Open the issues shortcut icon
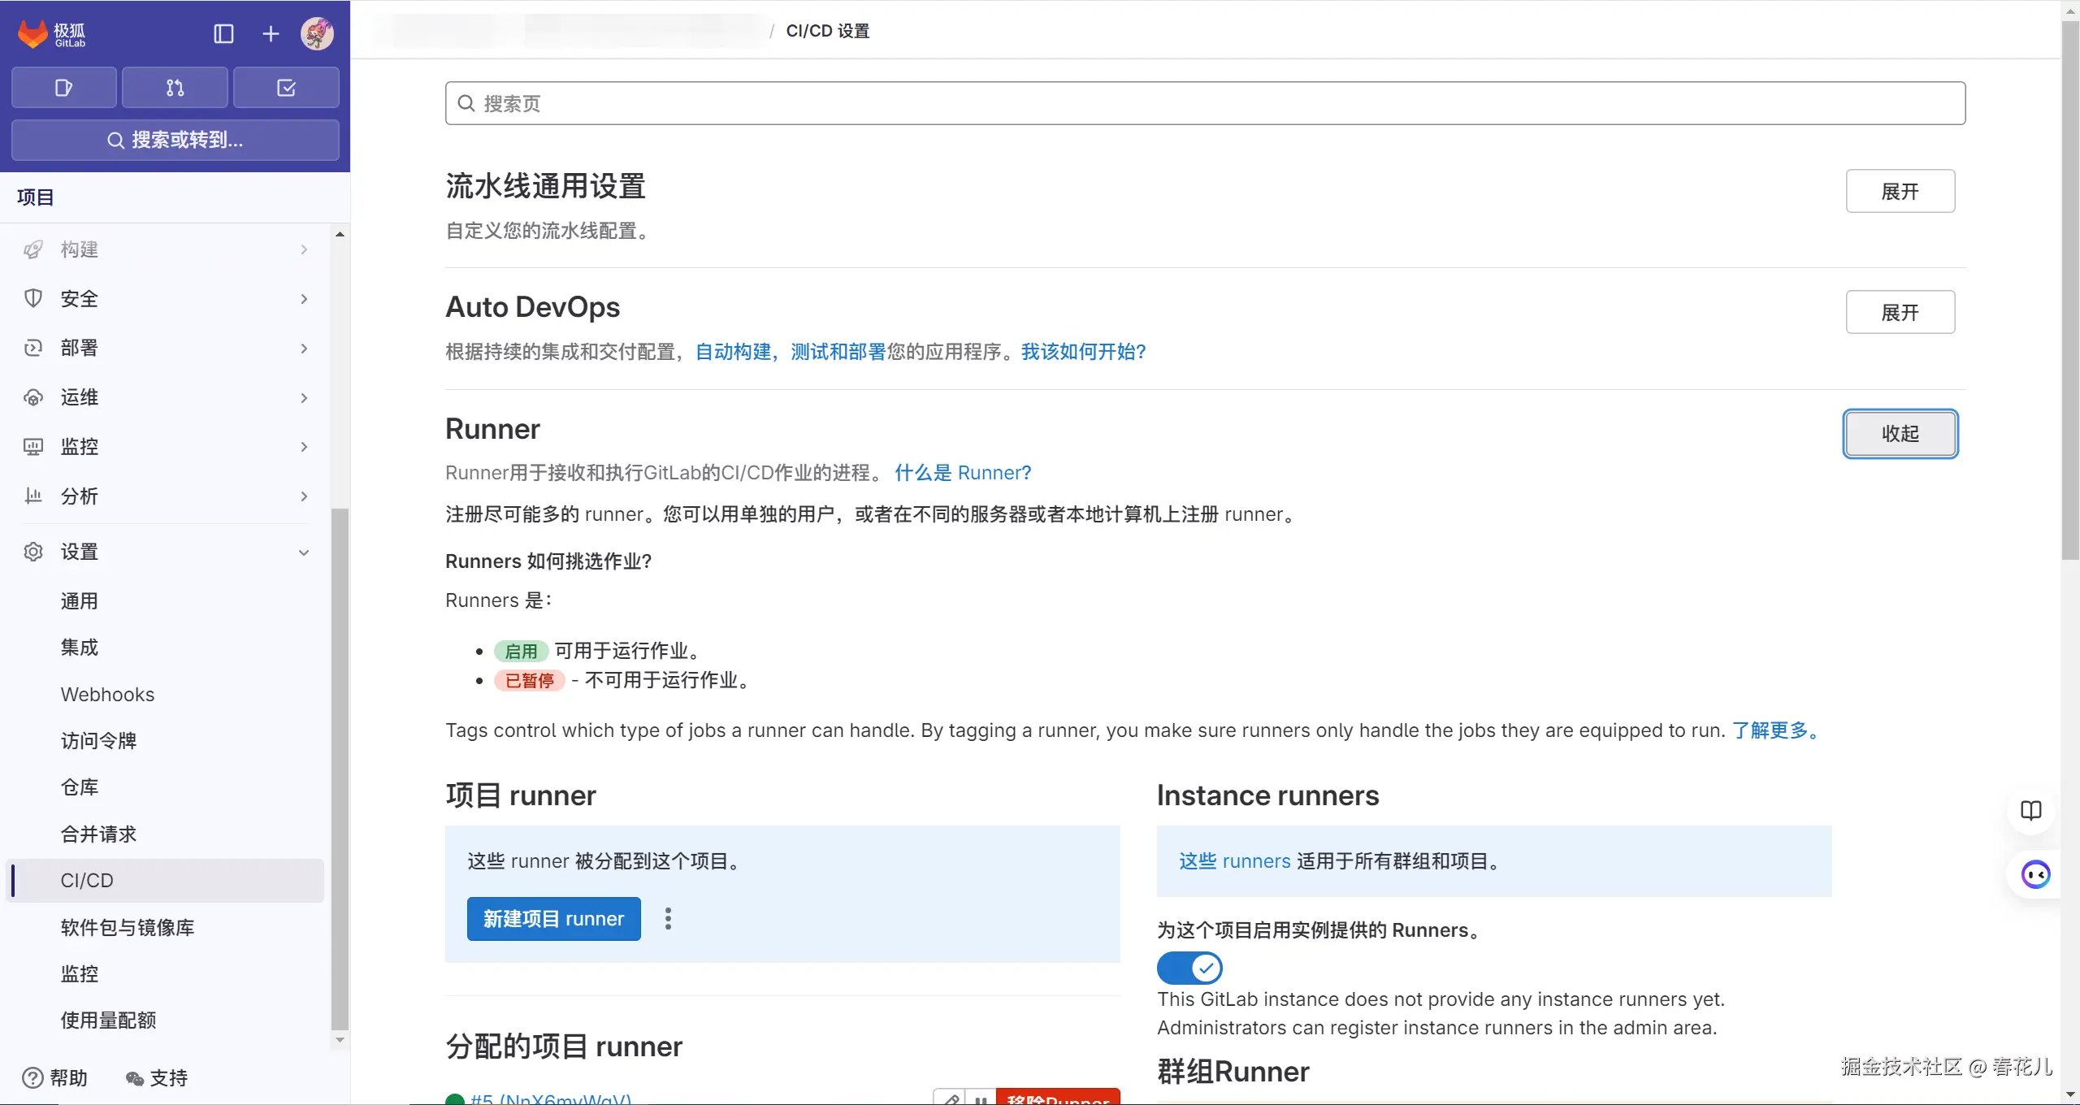Screen dimensions: 2080x1105 [x=63, y=88]
